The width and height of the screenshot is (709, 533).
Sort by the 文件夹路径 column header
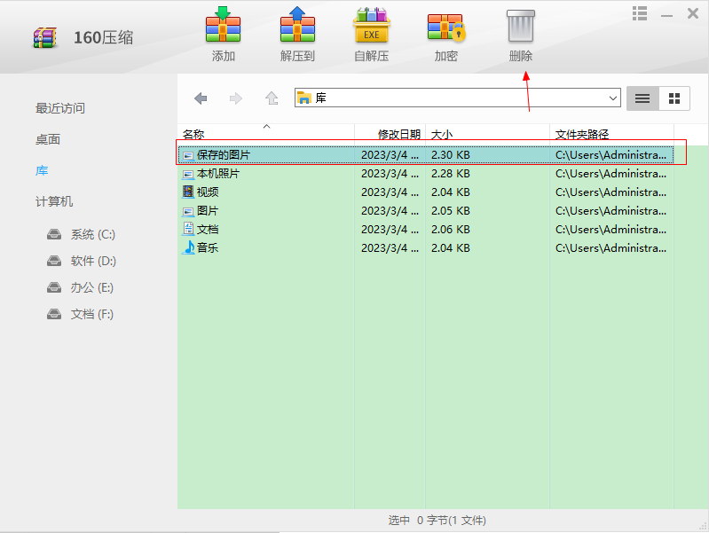(611, 134)
